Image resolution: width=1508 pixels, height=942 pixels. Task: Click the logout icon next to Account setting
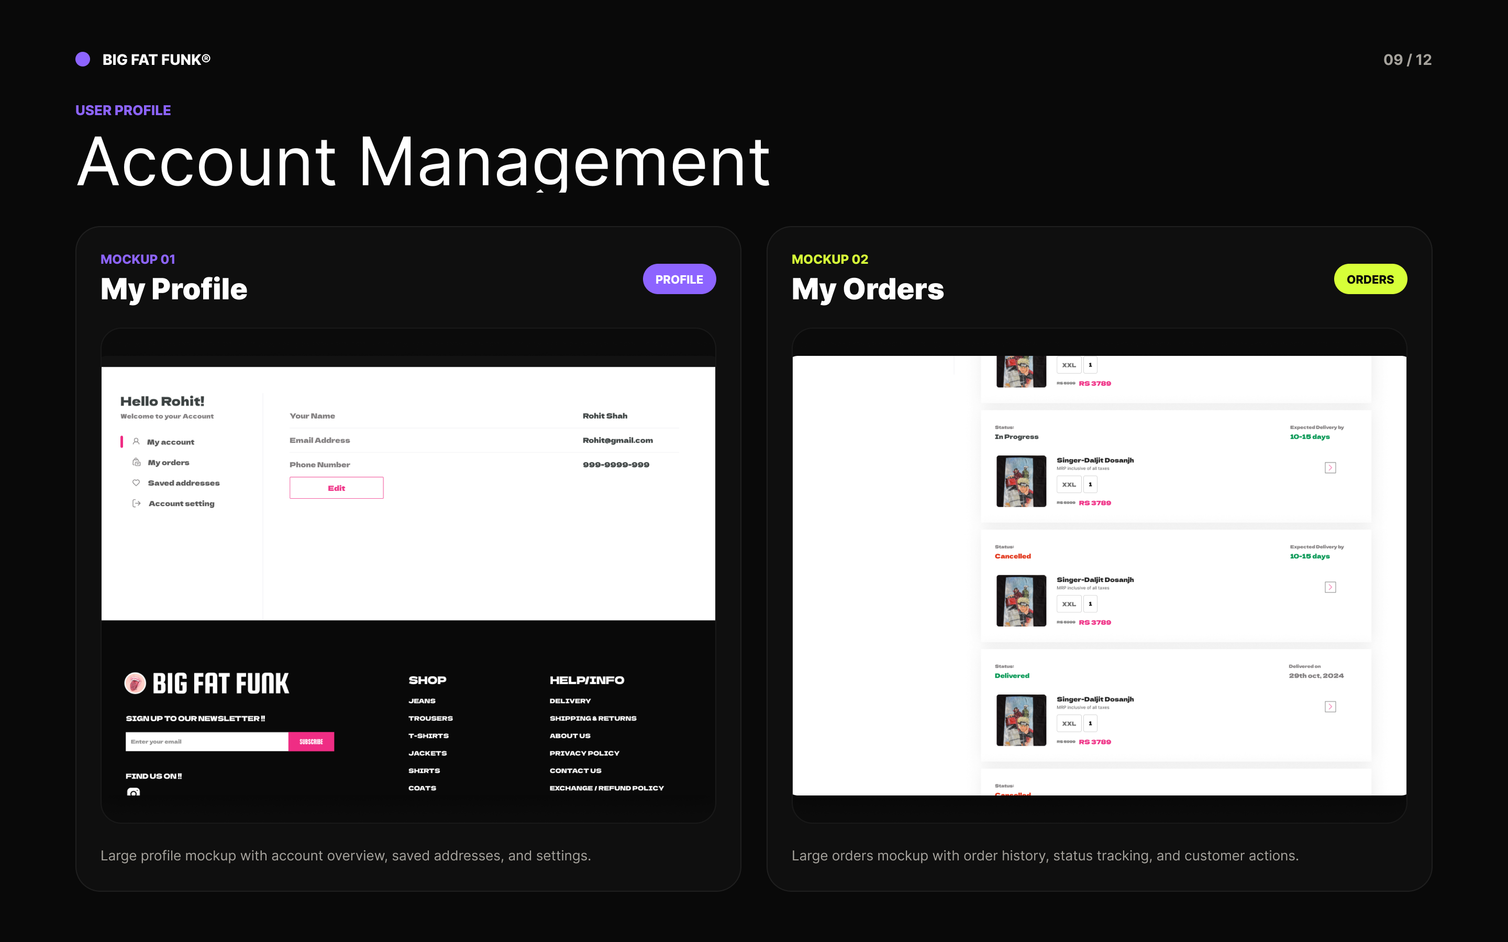[137, 503]
